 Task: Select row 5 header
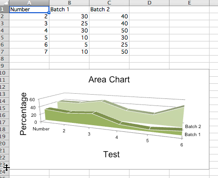(x=5, y=38)
